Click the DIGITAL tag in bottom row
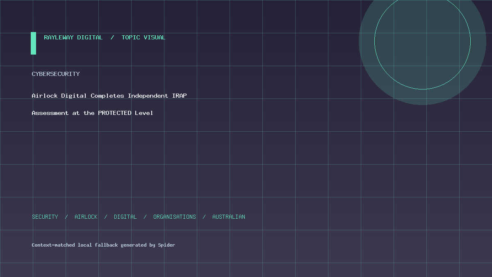The height and width of the screenshot is (277, 492). [x=125, y=217]
